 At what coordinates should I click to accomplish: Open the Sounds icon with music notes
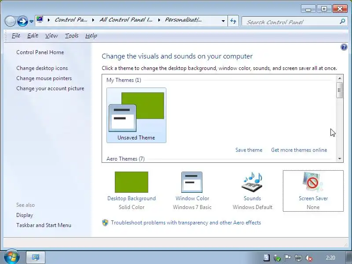click(252, 182)
